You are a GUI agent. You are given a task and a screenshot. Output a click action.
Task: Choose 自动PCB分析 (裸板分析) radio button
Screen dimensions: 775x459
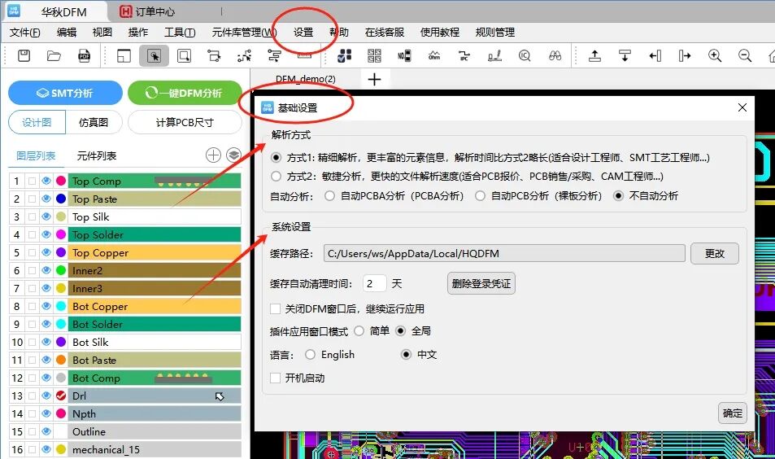click(x=480, y=196)
